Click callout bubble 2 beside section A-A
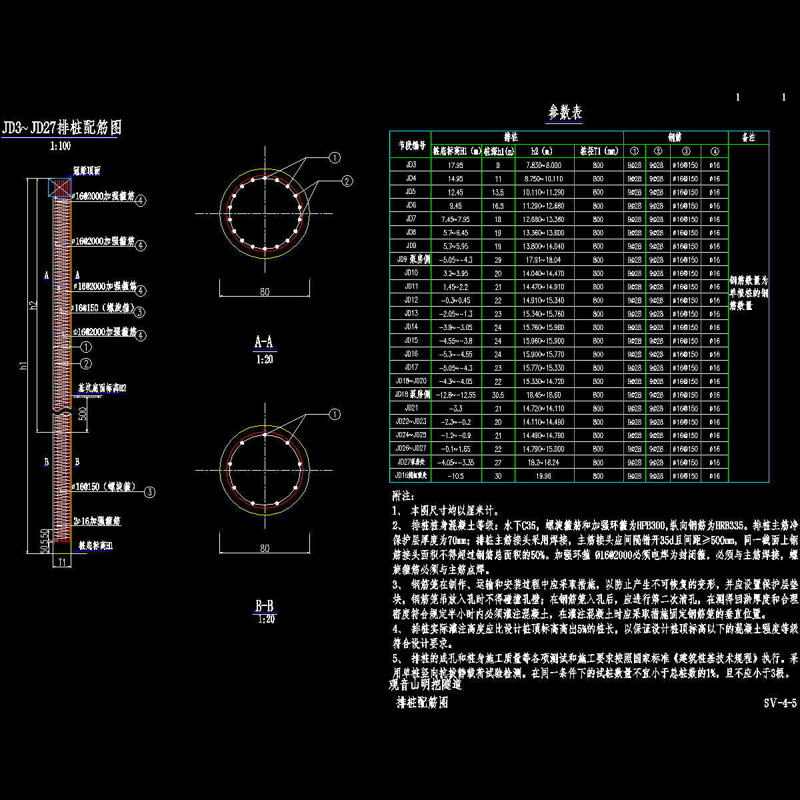 [x=347, y=181]
